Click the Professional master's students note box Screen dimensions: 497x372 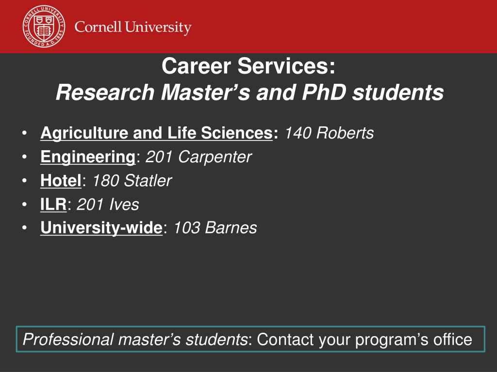click(x=250, y=339)
